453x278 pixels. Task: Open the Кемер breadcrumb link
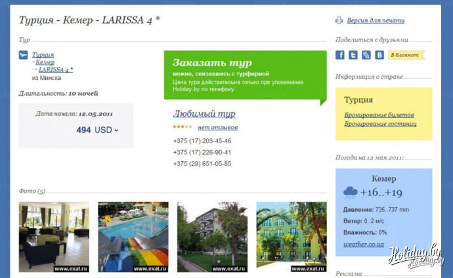click(45, 62)
